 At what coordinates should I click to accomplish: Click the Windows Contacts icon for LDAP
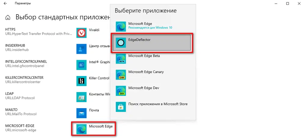[x=81, y=97]
